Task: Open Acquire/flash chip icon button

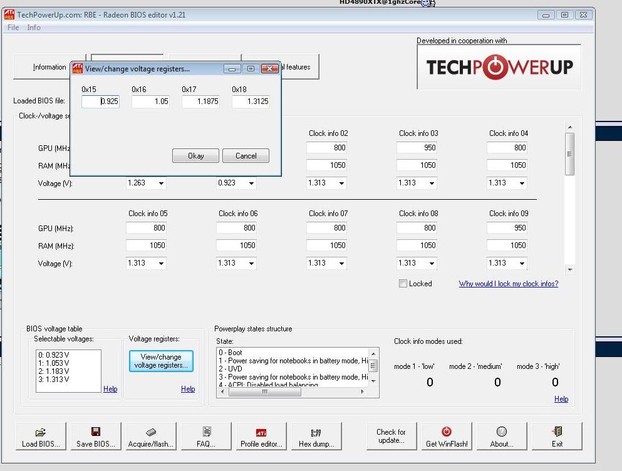Action: pos(151,436)
